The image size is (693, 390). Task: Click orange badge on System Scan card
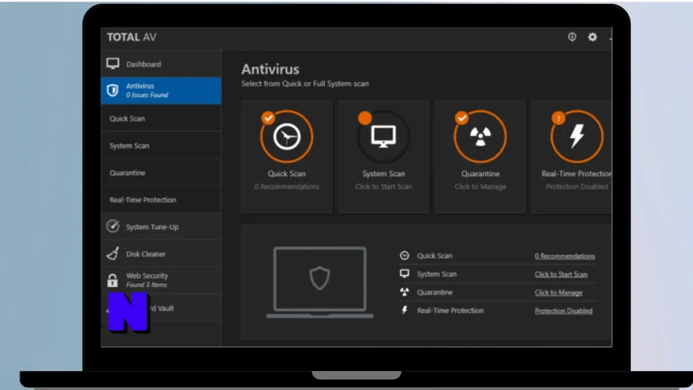365,118
